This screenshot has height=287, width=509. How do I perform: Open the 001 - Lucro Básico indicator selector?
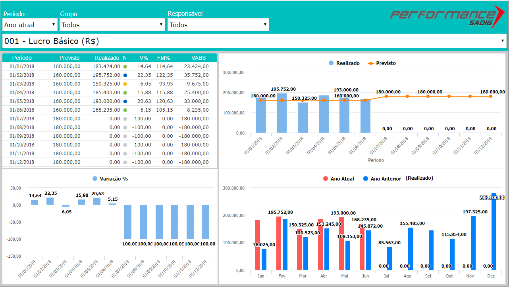[x=254, y=41]
